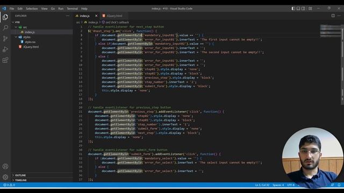Toggle the primary side bar layout icon
344x193 pixels.
click(x=293, y=9)
